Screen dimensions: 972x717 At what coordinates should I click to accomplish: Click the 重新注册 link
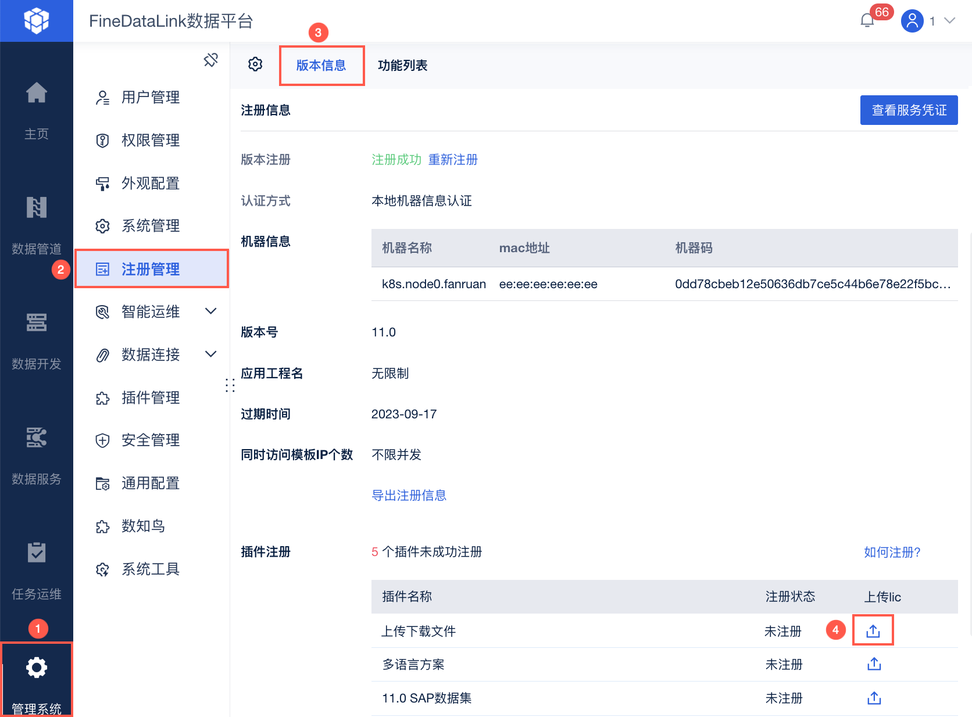tap(453, 160)
